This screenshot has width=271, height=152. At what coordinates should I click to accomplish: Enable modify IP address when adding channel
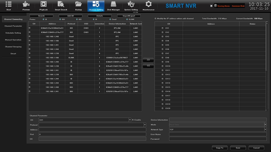click(x=155, y=19)
